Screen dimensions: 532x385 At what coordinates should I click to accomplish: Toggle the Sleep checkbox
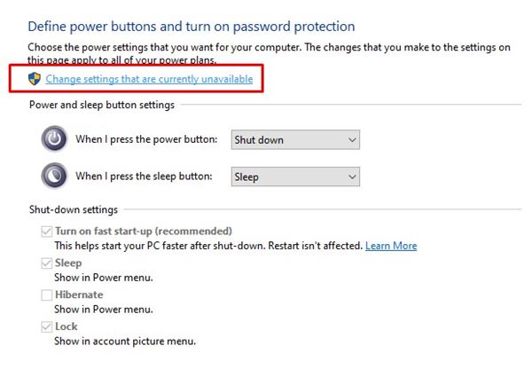46,263
